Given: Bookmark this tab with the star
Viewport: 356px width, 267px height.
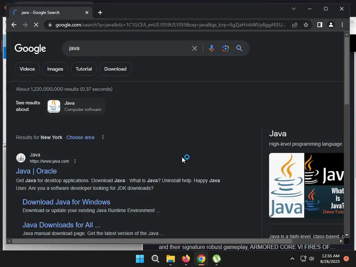Looking at the screenshot, I should tap(306, 25).
